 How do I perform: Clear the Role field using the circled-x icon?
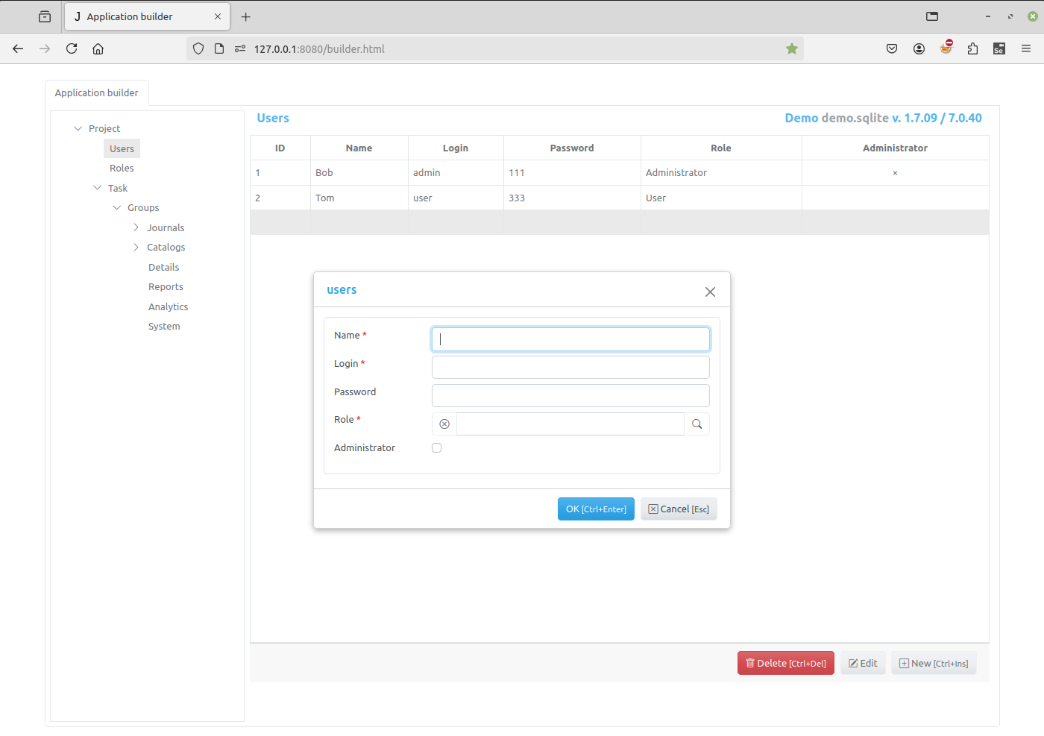pos(444,424)
